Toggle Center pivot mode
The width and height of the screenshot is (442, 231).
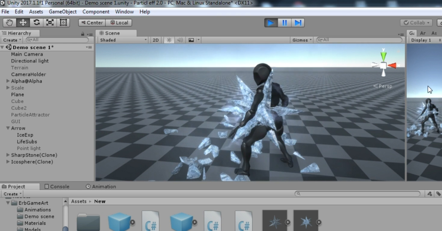pyautogui.click(x=92, y=22)
